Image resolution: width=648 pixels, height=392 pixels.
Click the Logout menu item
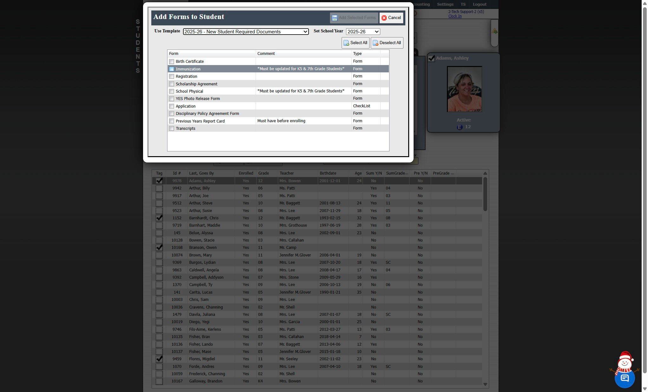pyautogui.click(x=479, y=4)
